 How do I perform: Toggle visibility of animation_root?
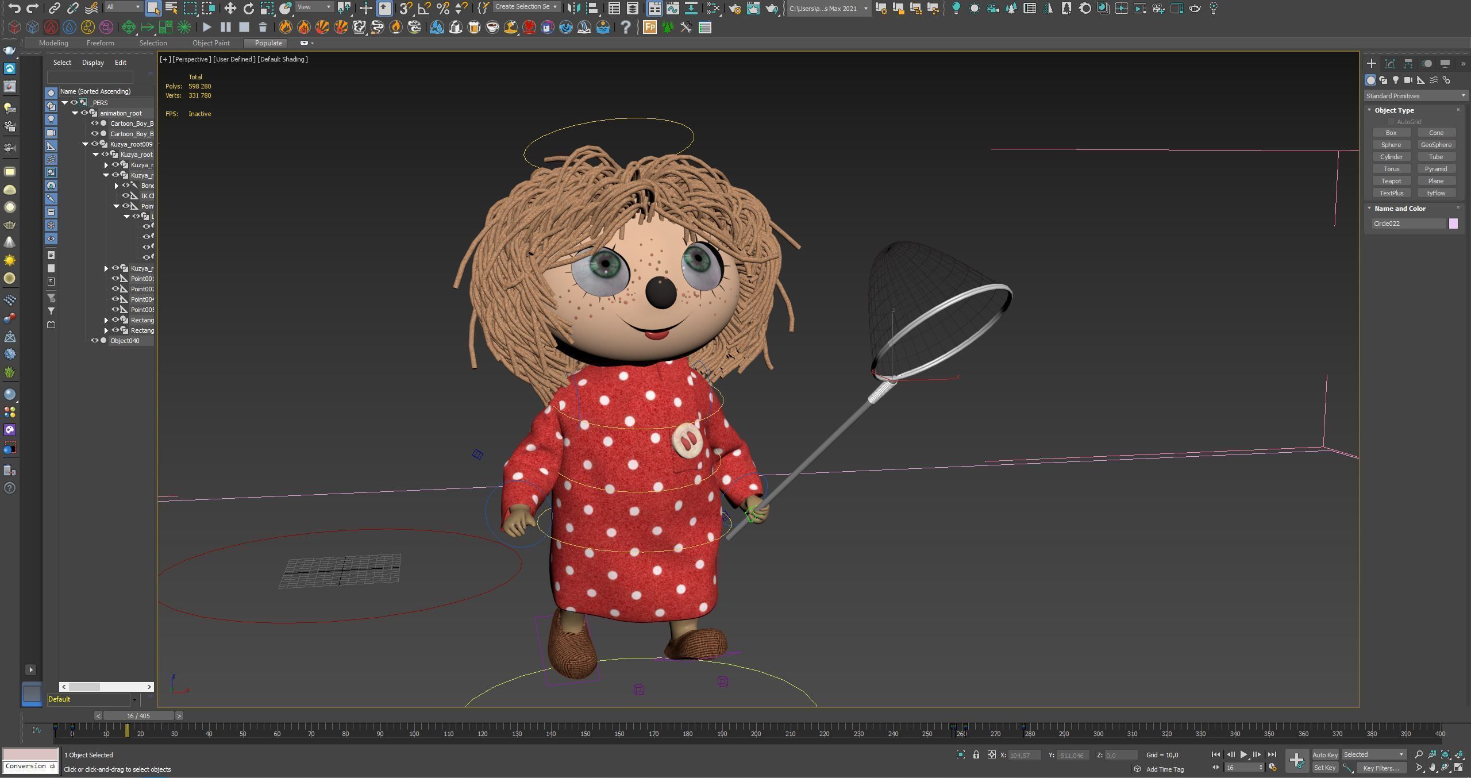tap(84, 113)
